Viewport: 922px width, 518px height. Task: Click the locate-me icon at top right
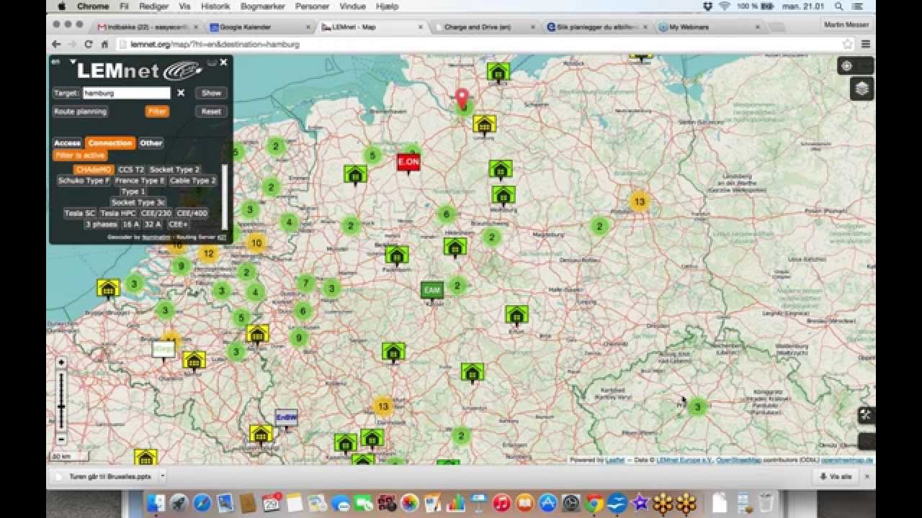(x=846, y=65)
